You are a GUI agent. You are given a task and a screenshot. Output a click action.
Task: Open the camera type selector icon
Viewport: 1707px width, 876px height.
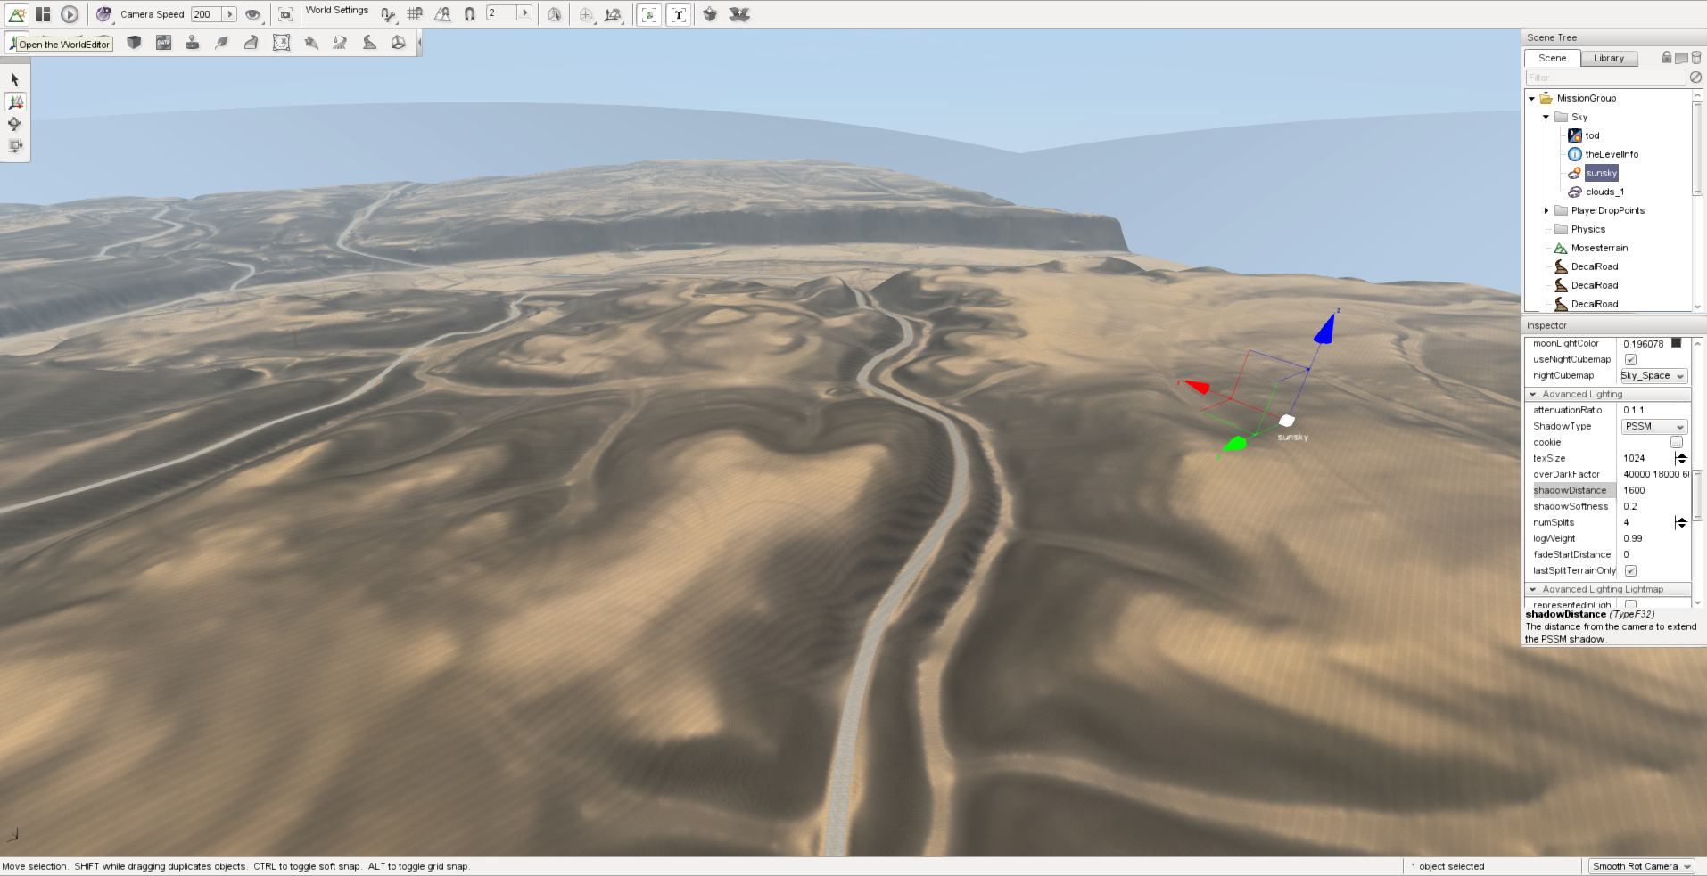pyautogui.click(x=104, y=14)
